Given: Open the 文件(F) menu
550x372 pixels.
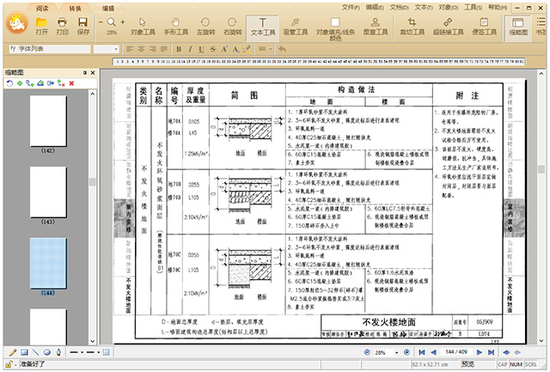Looking at the screenshot, I should (x=351, y=7).
